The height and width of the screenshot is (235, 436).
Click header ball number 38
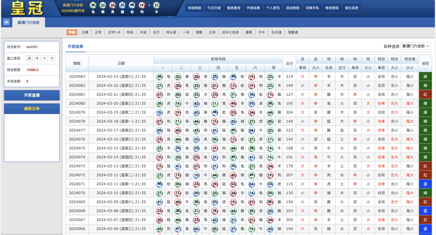tap(93, 5)
